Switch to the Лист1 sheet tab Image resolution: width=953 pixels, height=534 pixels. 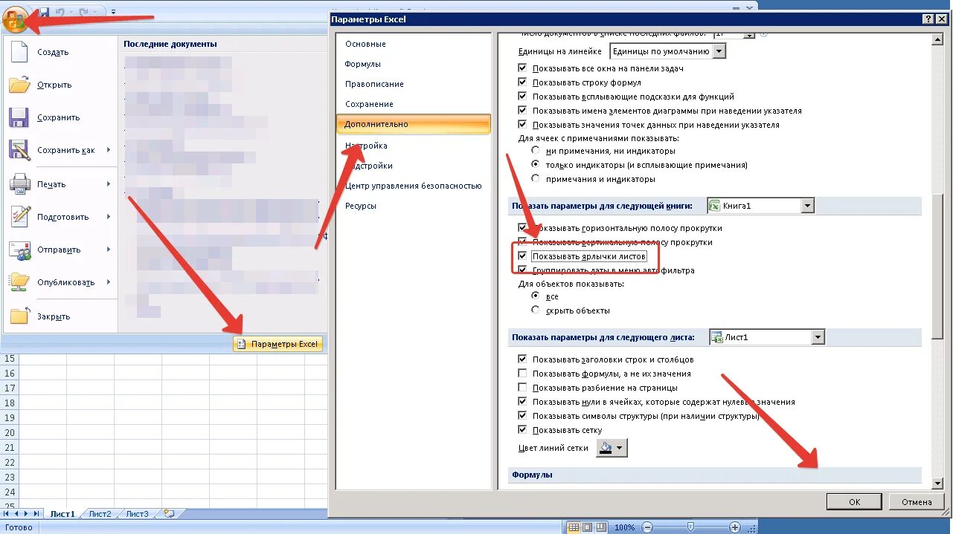tap(62, 514)
